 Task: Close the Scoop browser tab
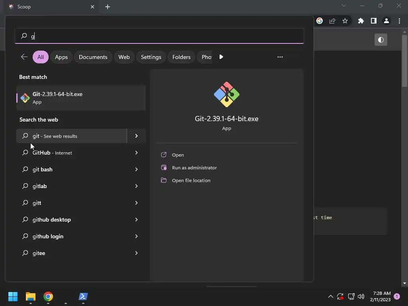[x=92, y=7]
